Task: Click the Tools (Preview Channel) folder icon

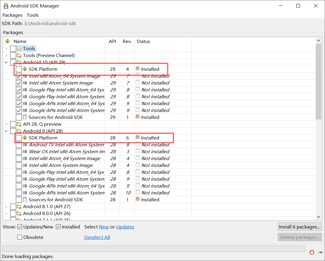Action: pyautogui.click(x=19, y=56)
